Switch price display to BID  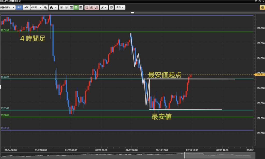coord(19,7)
